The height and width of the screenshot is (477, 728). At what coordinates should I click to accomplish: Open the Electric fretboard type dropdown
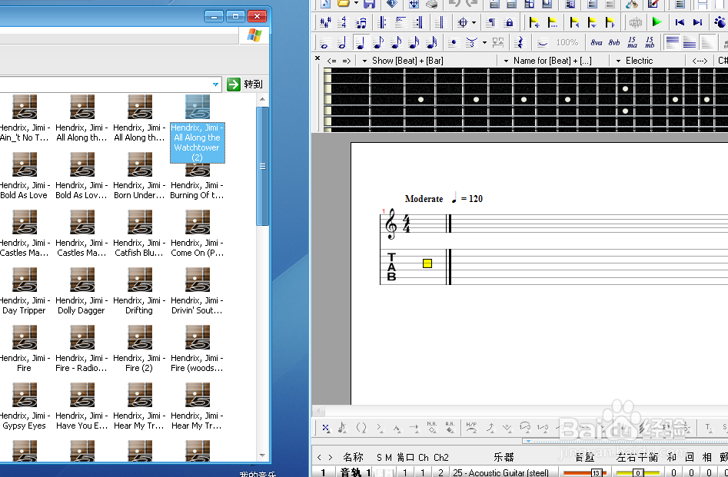[618, 61]
